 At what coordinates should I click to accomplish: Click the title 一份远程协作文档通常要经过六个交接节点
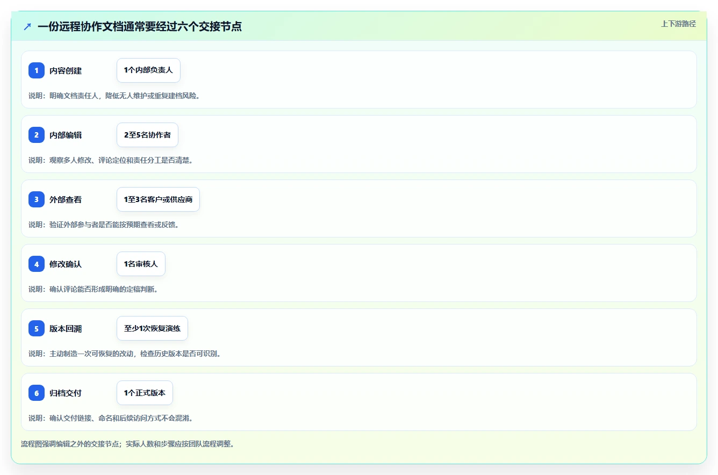click(140, 26)
